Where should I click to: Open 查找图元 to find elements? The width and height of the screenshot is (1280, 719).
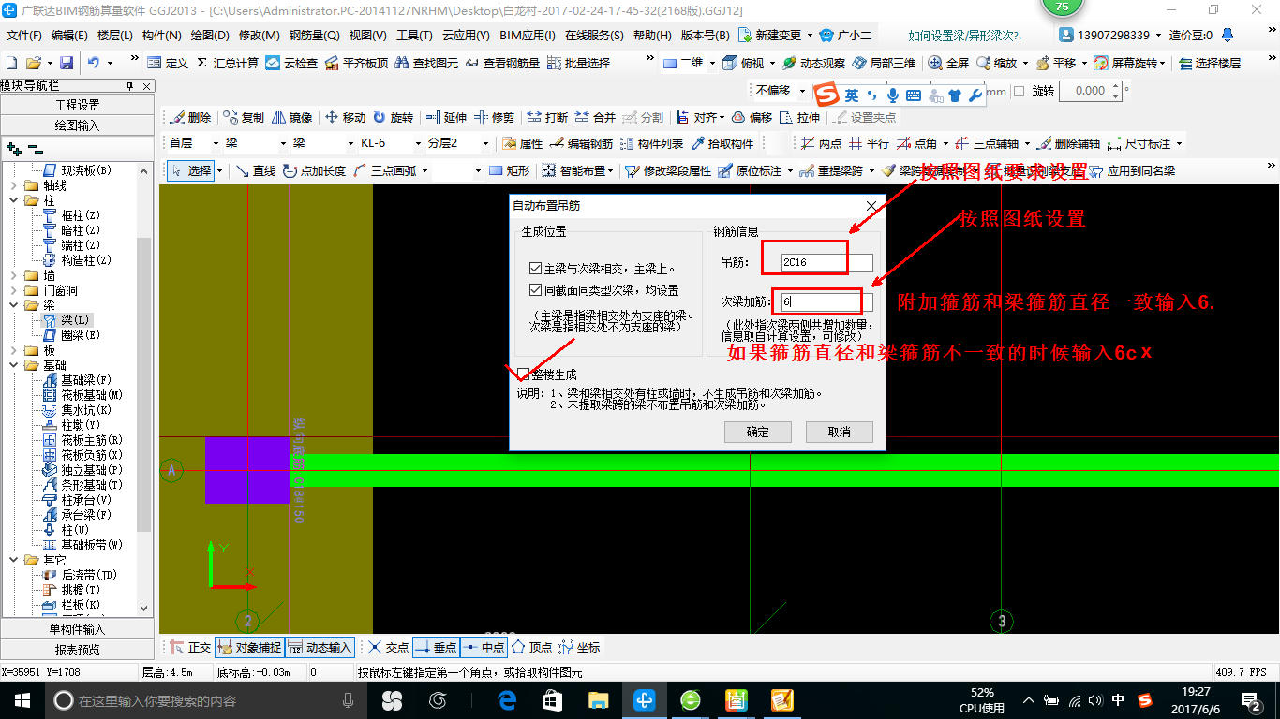426,63
